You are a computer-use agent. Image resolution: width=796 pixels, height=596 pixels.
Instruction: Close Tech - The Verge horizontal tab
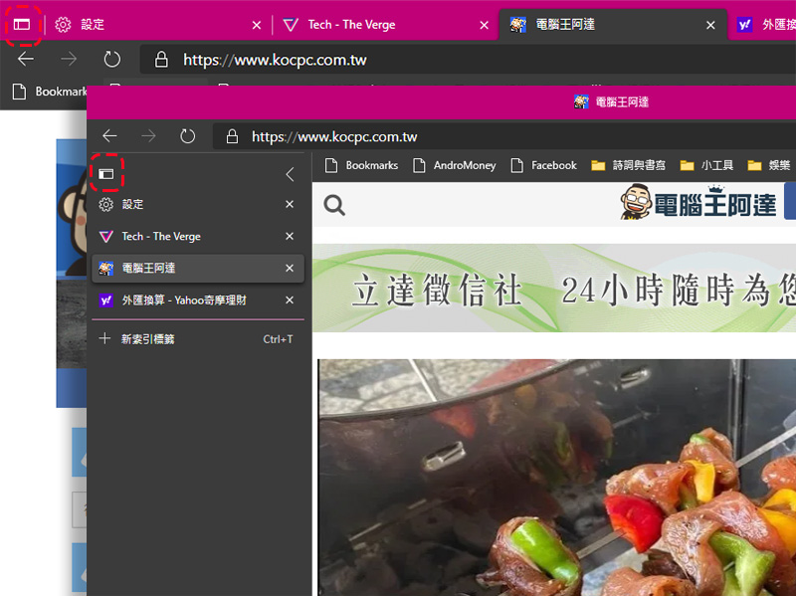pyautogui.click(x=484, y=25)
